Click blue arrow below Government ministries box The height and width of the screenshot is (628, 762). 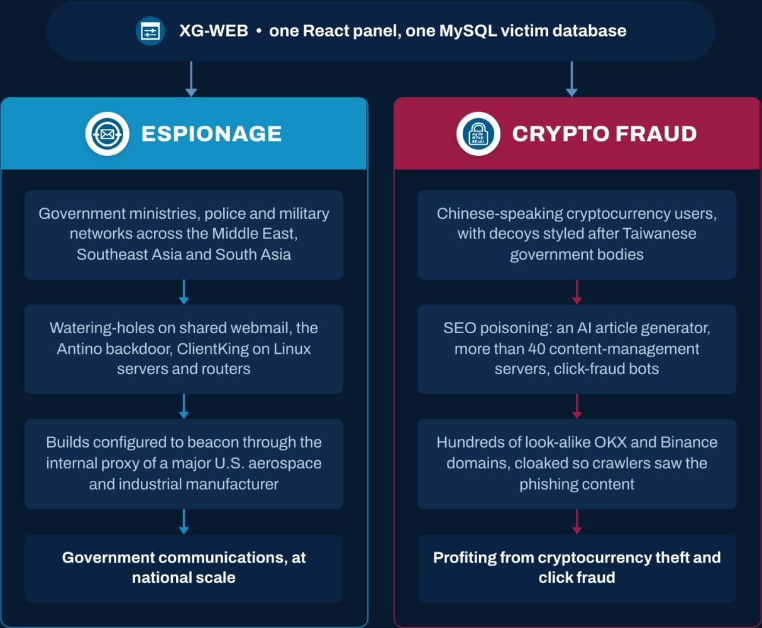(184, 292)
